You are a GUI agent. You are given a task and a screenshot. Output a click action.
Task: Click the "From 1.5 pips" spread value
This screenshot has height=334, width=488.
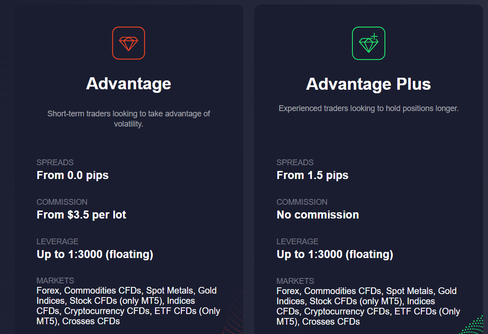coord(312,175)
